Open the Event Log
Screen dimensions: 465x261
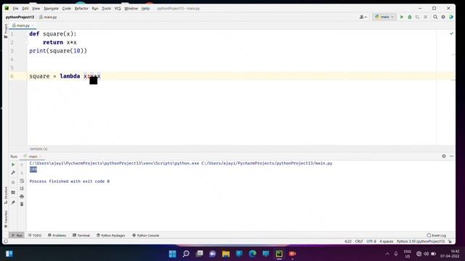click(x=436, y=235)
